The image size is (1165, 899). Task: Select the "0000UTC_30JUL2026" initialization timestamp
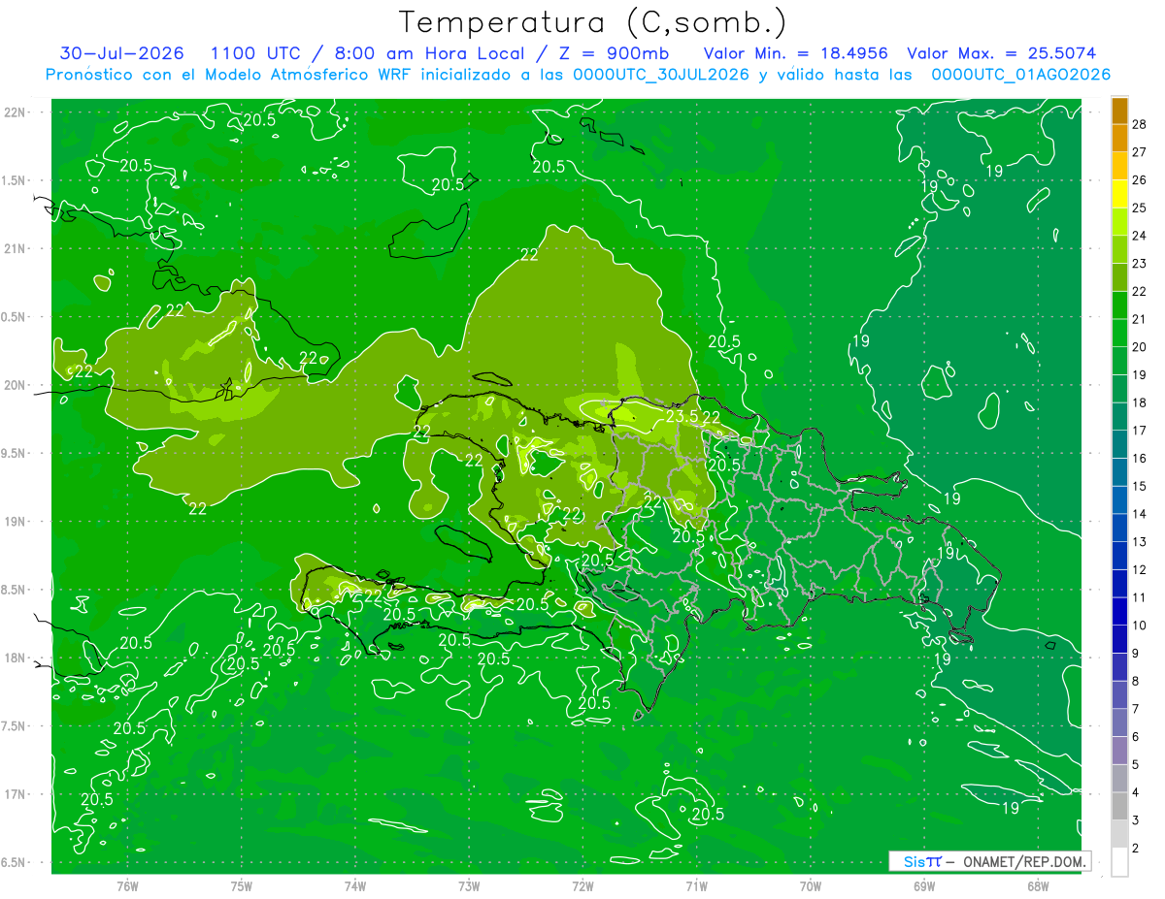click(x=661, y=75)
